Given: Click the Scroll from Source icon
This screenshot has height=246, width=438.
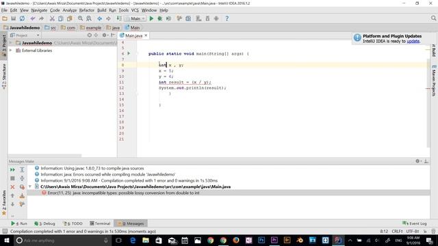Looking at the screenshot, I should (x=90, y=35).
